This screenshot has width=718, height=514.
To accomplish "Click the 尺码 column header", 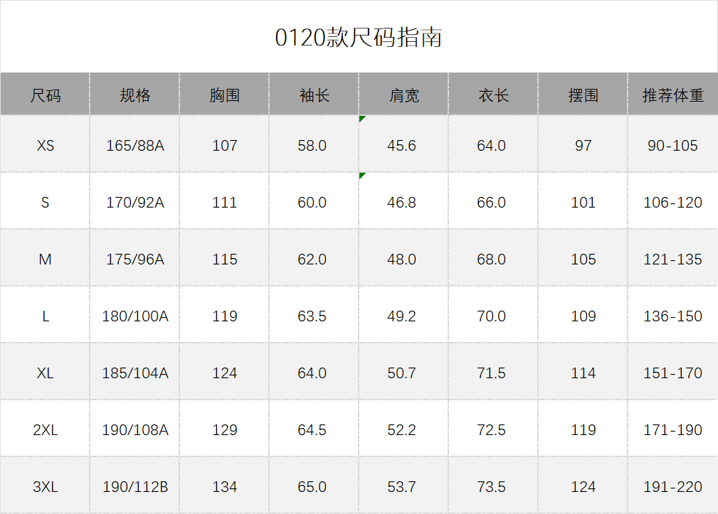I will click(x=46, y=95).
